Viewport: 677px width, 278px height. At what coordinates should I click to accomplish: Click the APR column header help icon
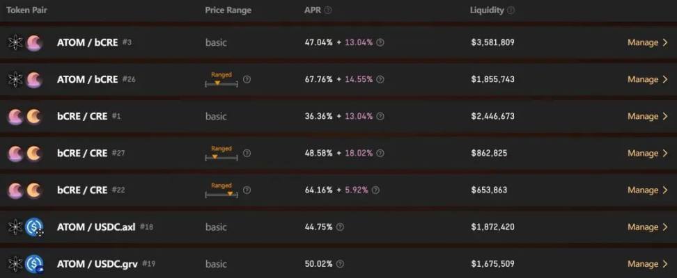pos(328,10)
